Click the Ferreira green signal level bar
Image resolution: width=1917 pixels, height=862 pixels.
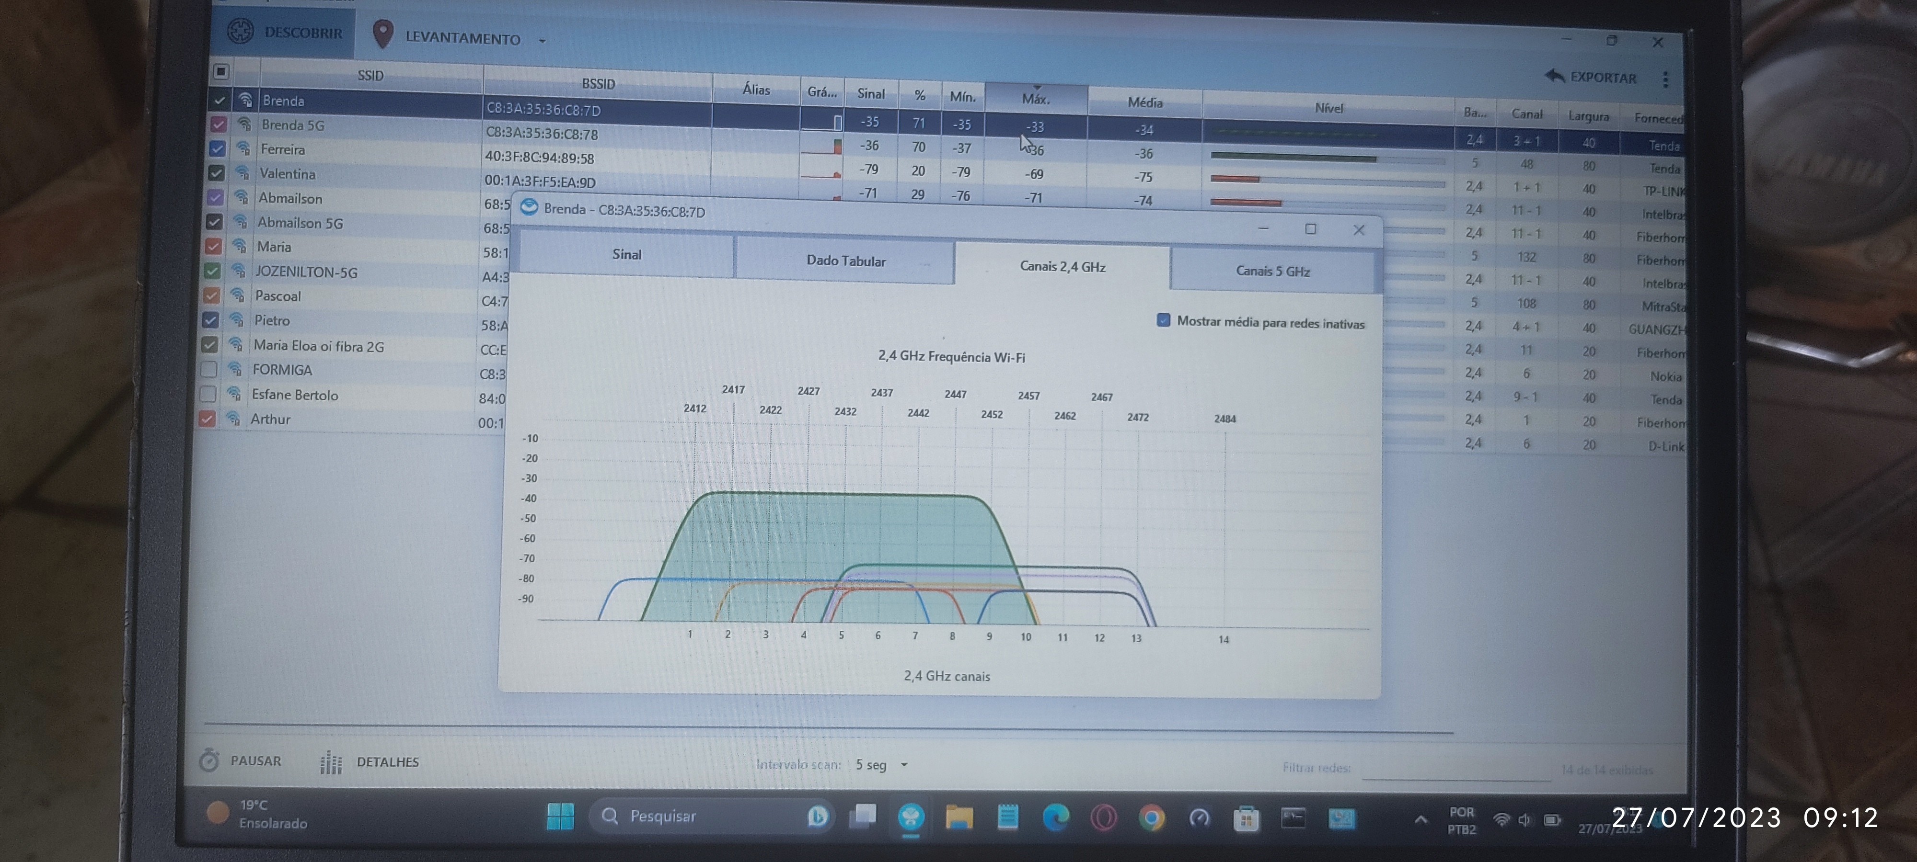(1293, 157)
